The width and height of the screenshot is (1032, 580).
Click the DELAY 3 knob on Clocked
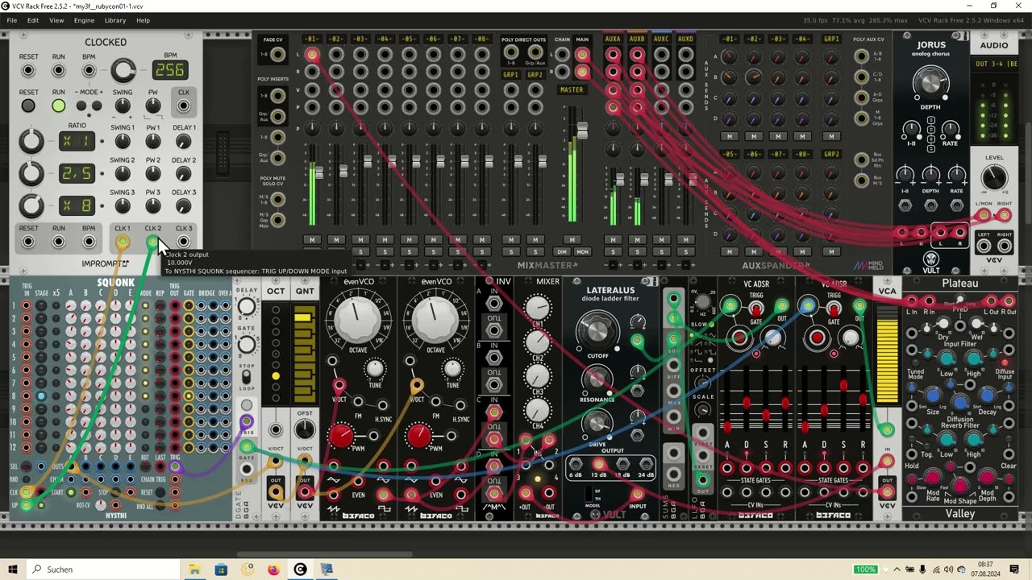click(184, 206)
